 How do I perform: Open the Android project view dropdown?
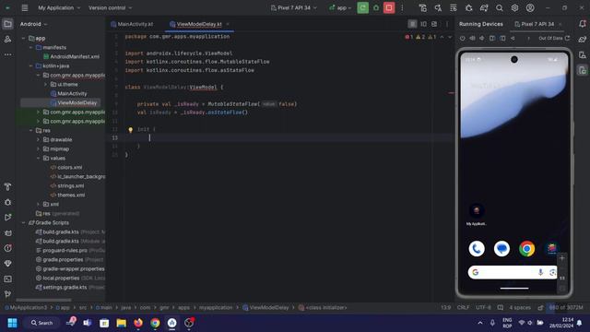pyautogui.click(x=33, y=24)
